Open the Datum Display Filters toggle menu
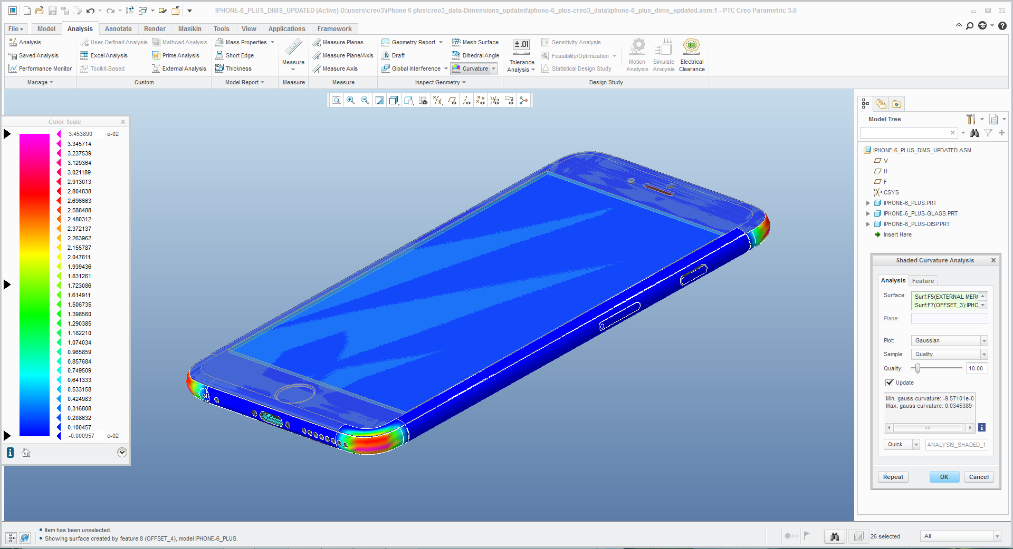The height and width of the screenshot is (549, 1013). coord(437,100)
